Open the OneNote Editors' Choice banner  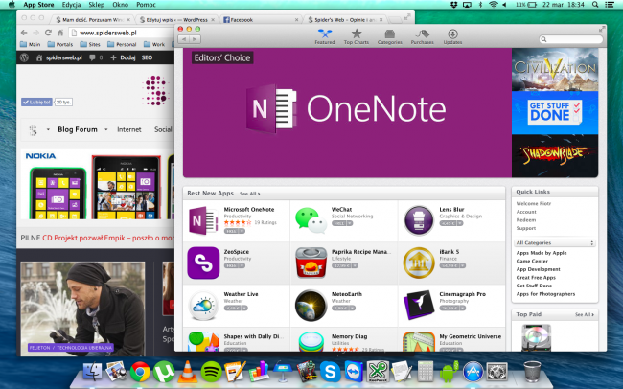click(347, 113)
